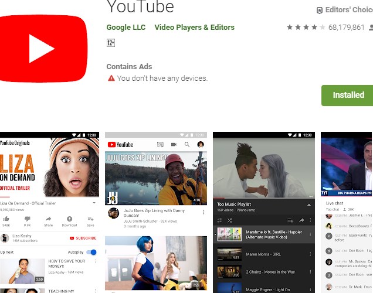The width and height of the screenshot is (373, 293).
Task: Tap the Cast icon in YouTube header
Action: [x=160, y=145]
